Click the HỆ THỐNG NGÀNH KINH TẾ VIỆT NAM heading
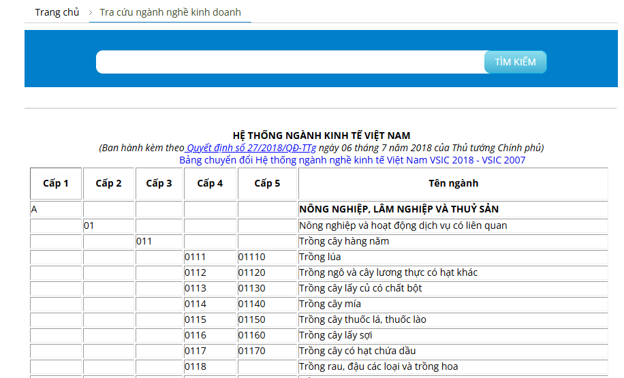The height and width of the screenshot is (378, 624). tap(322, 136)
